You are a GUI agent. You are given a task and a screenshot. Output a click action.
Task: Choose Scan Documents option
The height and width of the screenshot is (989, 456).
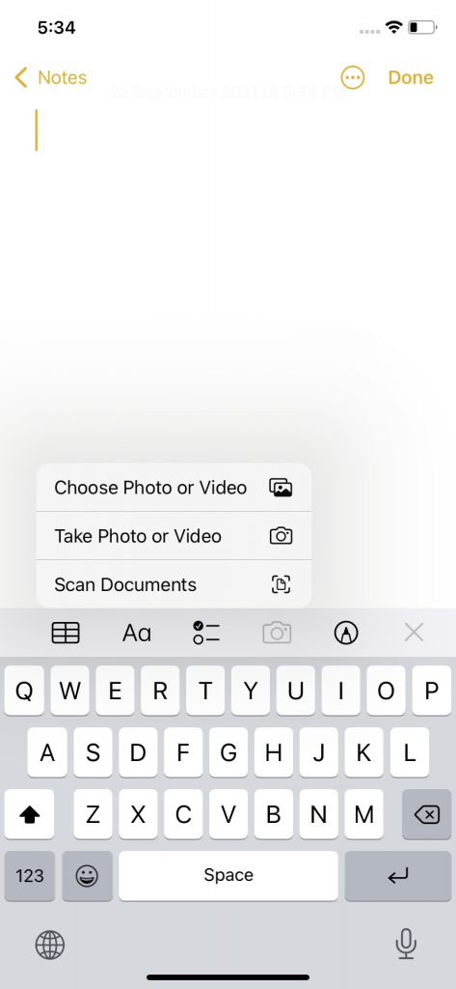(x=174, y=584)
